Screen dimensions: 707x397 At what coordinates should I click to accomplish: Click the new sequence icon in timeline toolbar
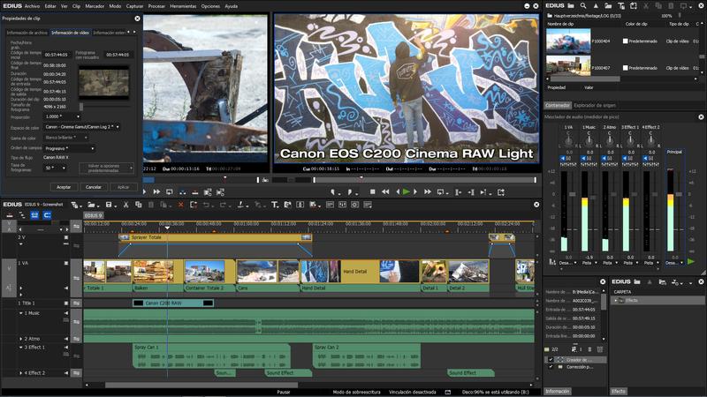(74, 205)
